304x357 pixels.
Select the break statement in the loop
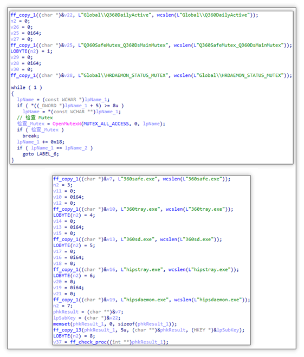[x=31, y=135]
